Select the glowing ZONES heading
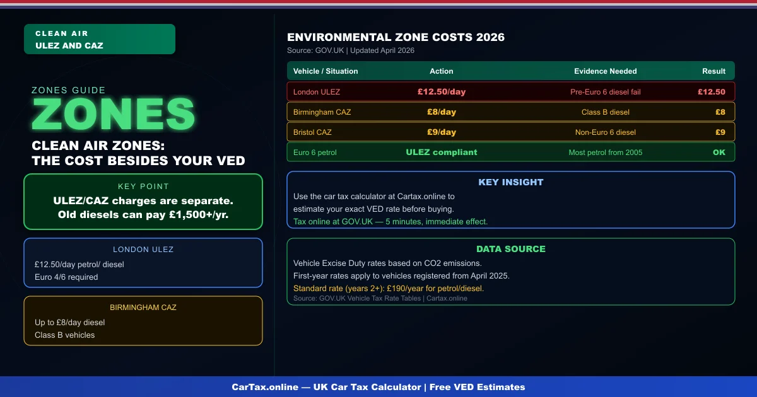The height and width of the screenshot is (397, 757). 112,115
